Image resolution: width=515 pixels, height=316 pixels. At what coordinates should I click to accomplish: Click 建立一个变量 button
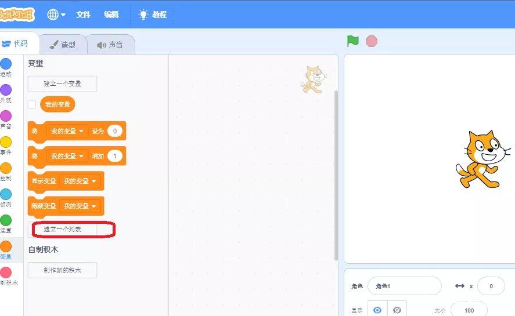click(62, 83)
